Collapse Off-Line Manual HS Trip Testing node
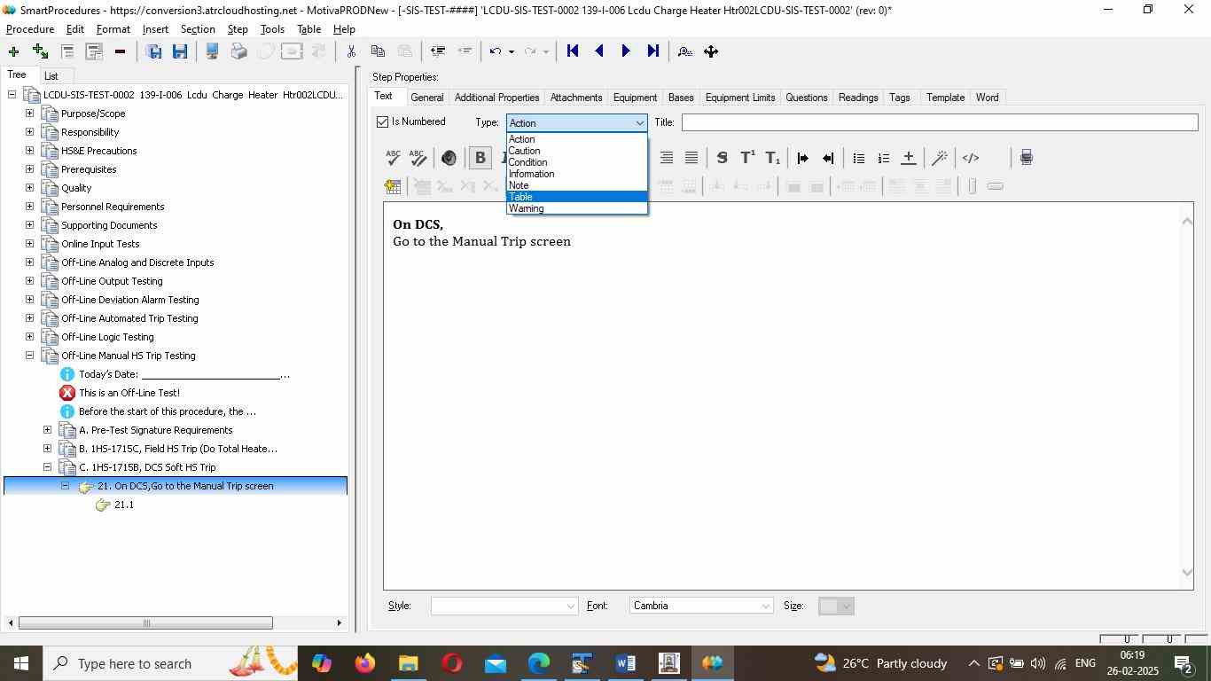 [29, 356]
